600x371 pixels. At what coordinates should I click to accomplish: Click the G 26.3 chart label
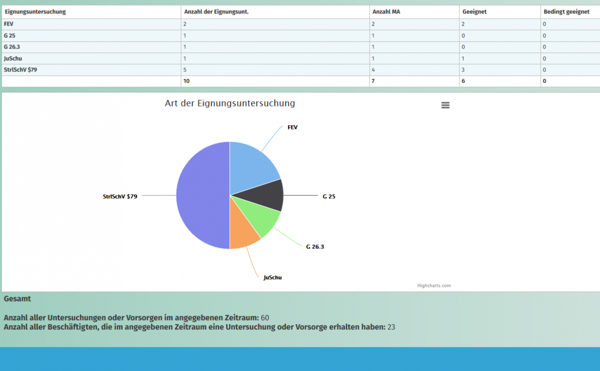coord(315,247)
